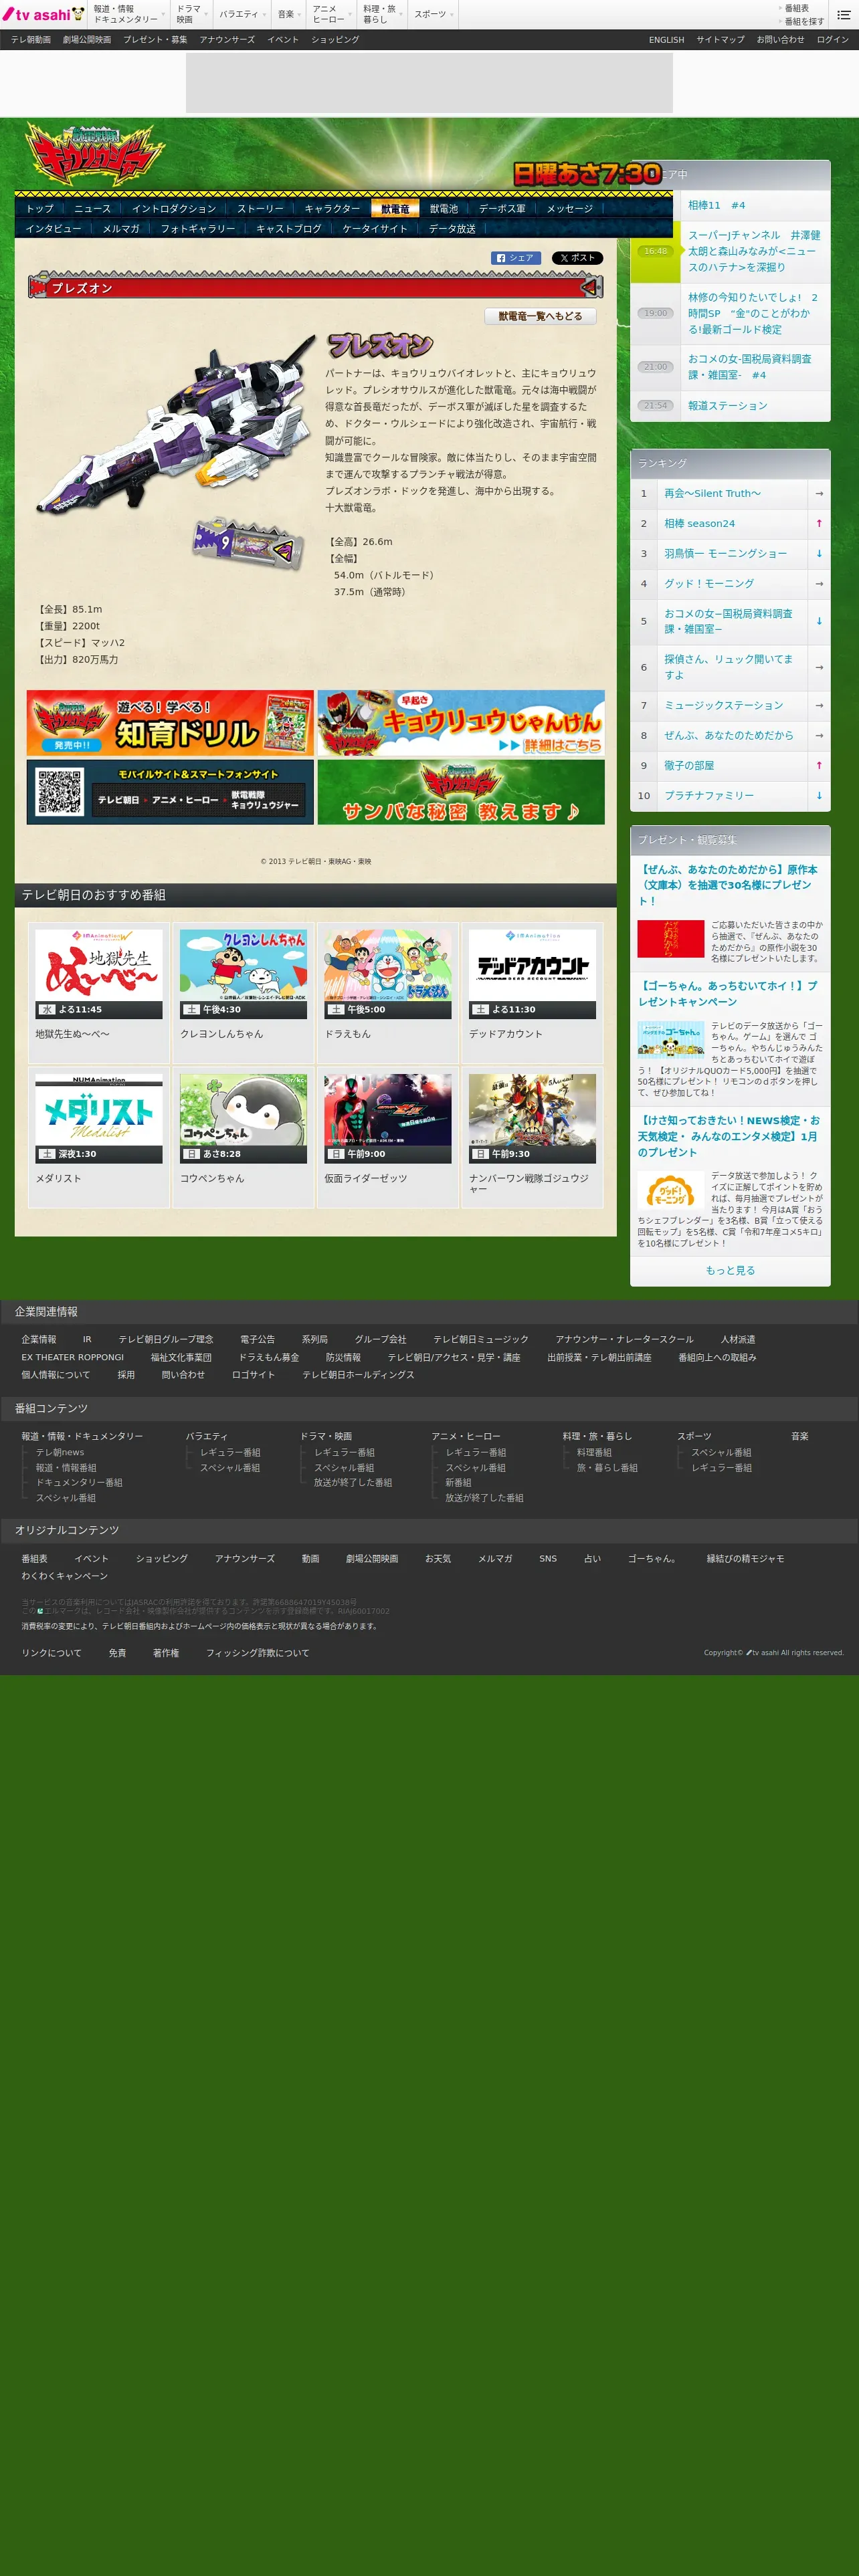Click the red ぜんぶ、あなたのためだから present image
This screenshot has width=859, height=2576.
coord(671,938)
